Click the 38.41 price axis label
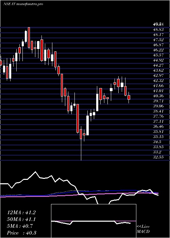The image size is (170, 238). coord(158,111)
